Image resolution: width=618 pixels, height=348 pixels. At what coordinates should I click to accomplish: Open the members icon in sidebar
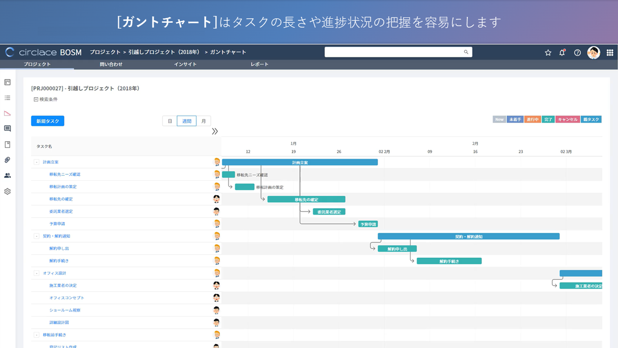pos(7,175)
